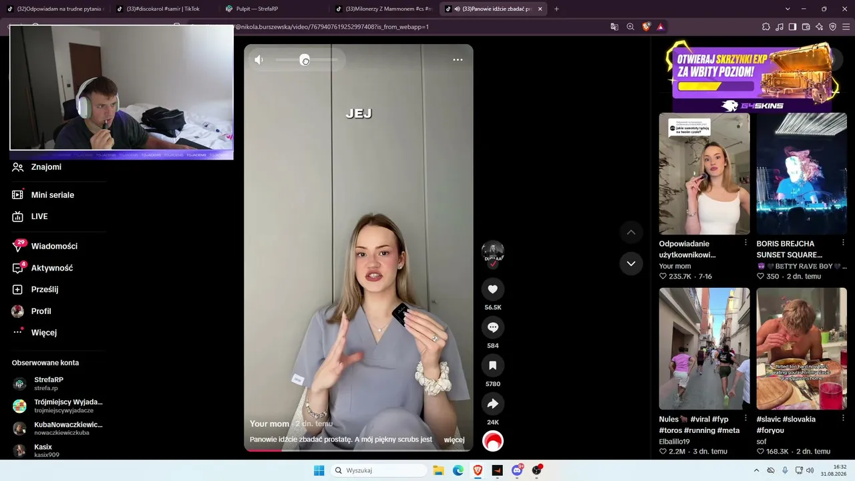Open the creator's profile avatar beside the video
Image resolution: width=855 pixels, height=481 pixels.
(x=493, y=252)
